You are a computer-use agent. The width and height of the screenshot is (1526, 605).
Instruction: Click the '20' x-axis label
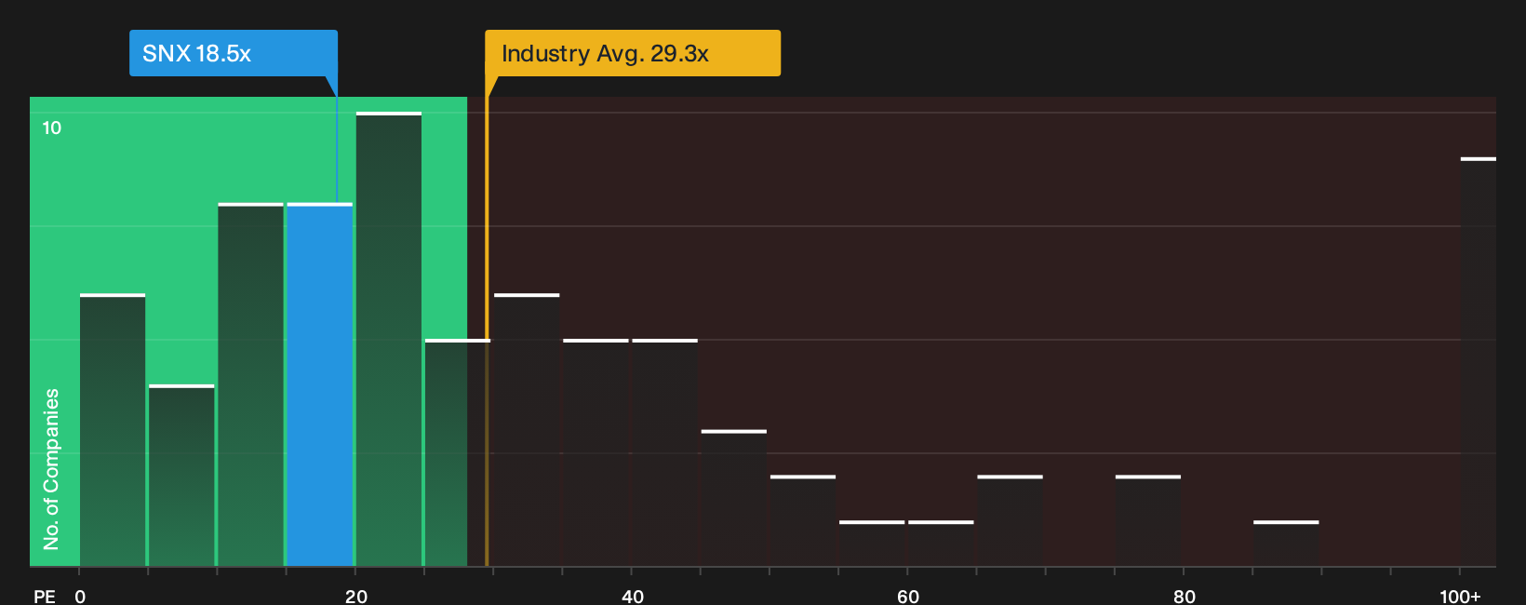coord(356,596)
